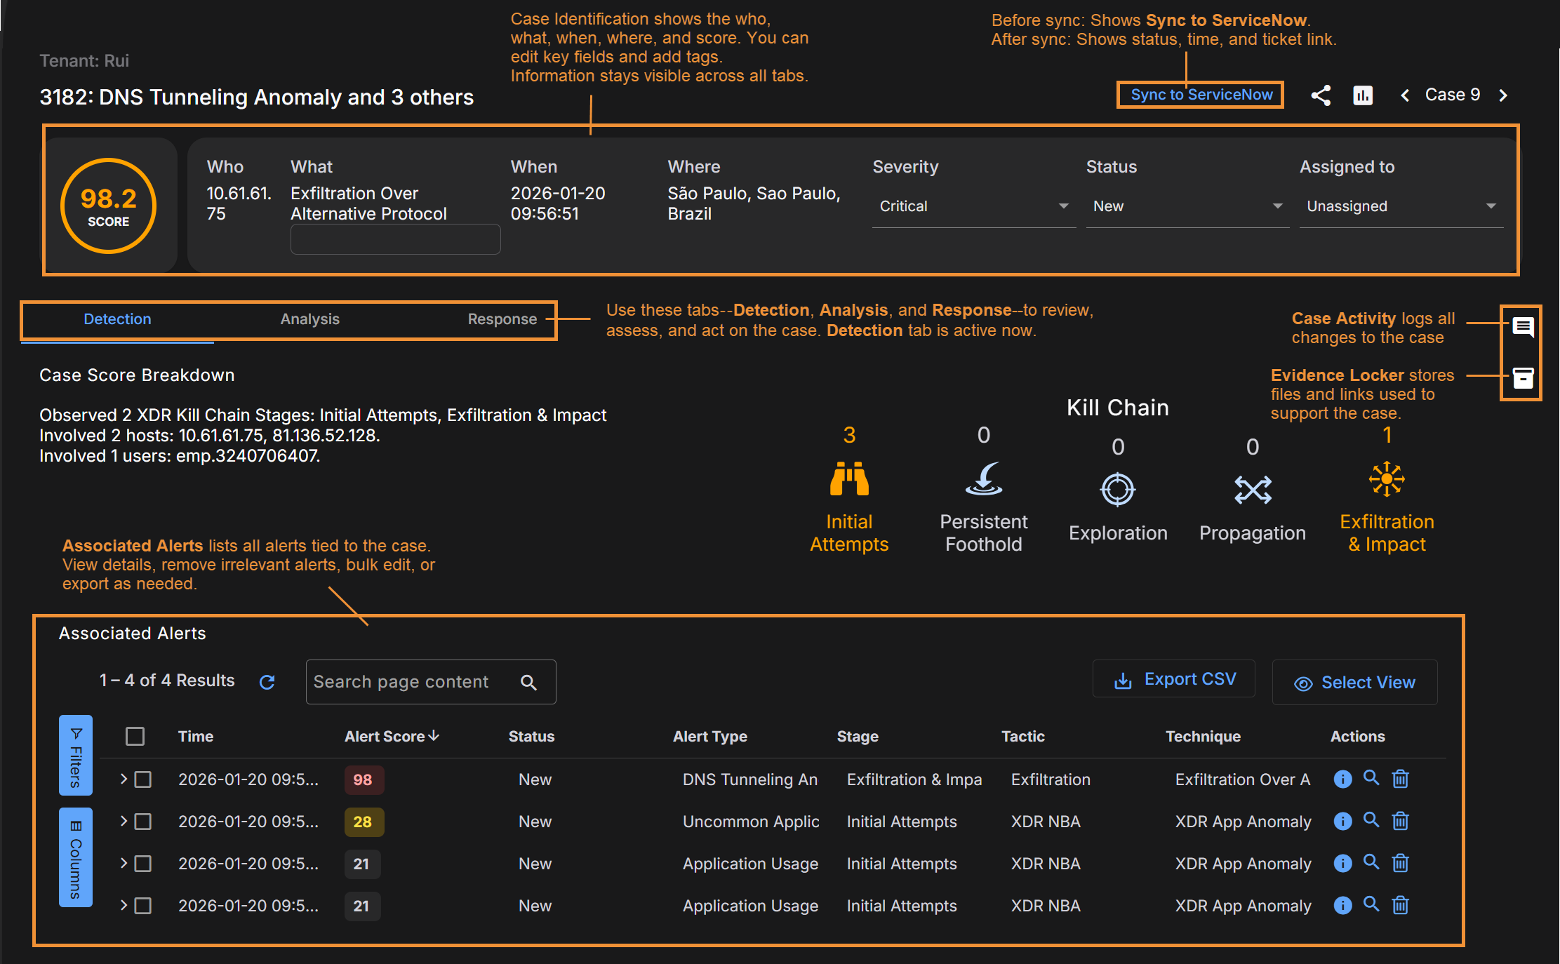This screenshot has height=964, width=1560.
Task: Open the Severity Critical dropdown
Action: (973, 206)
